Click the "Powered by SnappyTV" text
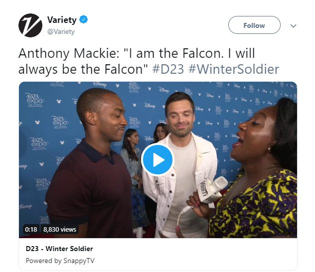The image size is (315, 272). [60, 261]
